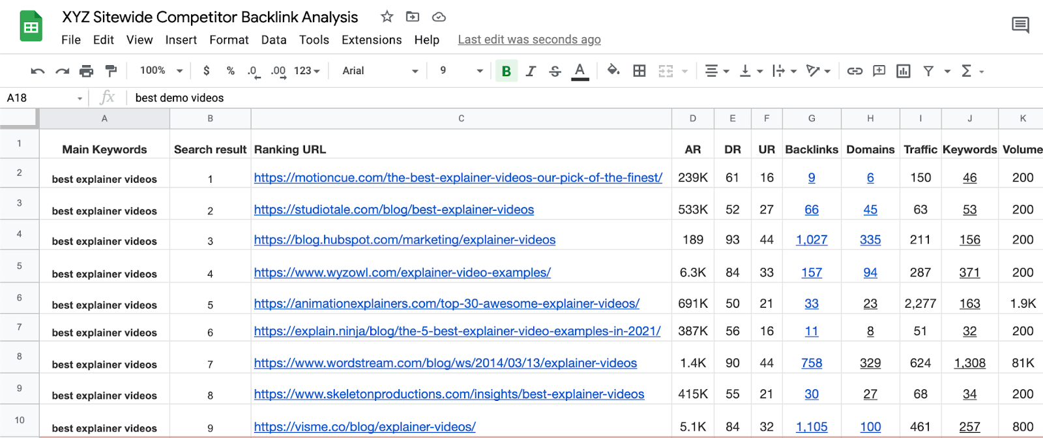
Task: Click the Merge cells icon
Action: [x=666, y=71]
